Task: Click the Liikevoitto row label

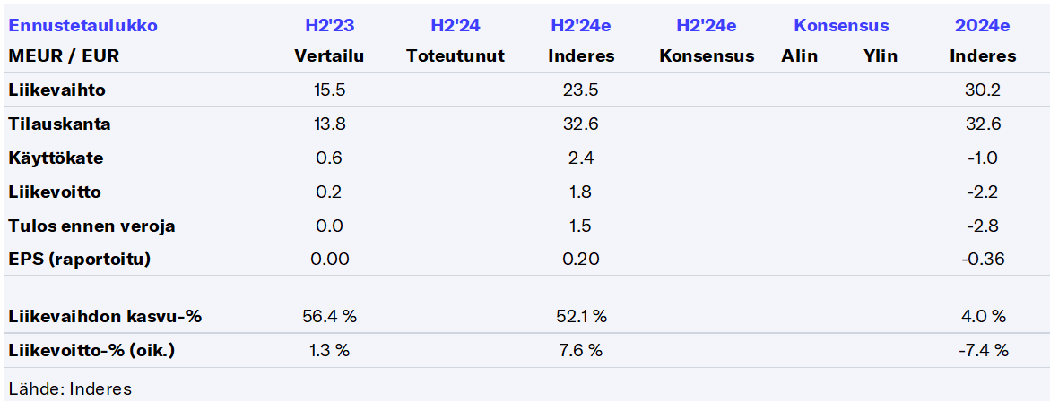Action: (x=54, y=192)
